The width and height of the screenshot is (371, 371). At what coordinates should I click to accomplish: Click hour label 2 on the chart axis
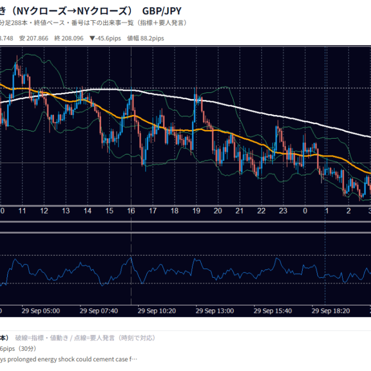(x=349, y=211)
